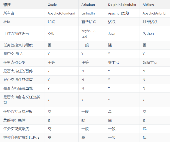Select 一般 under DolphinScheduler in 框架自身扩展 row
The width and height of the screenshot is (170, 142).
click(x=112, y=137)
